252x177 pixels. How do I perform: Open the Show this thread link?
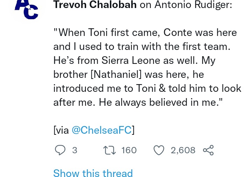93,173
